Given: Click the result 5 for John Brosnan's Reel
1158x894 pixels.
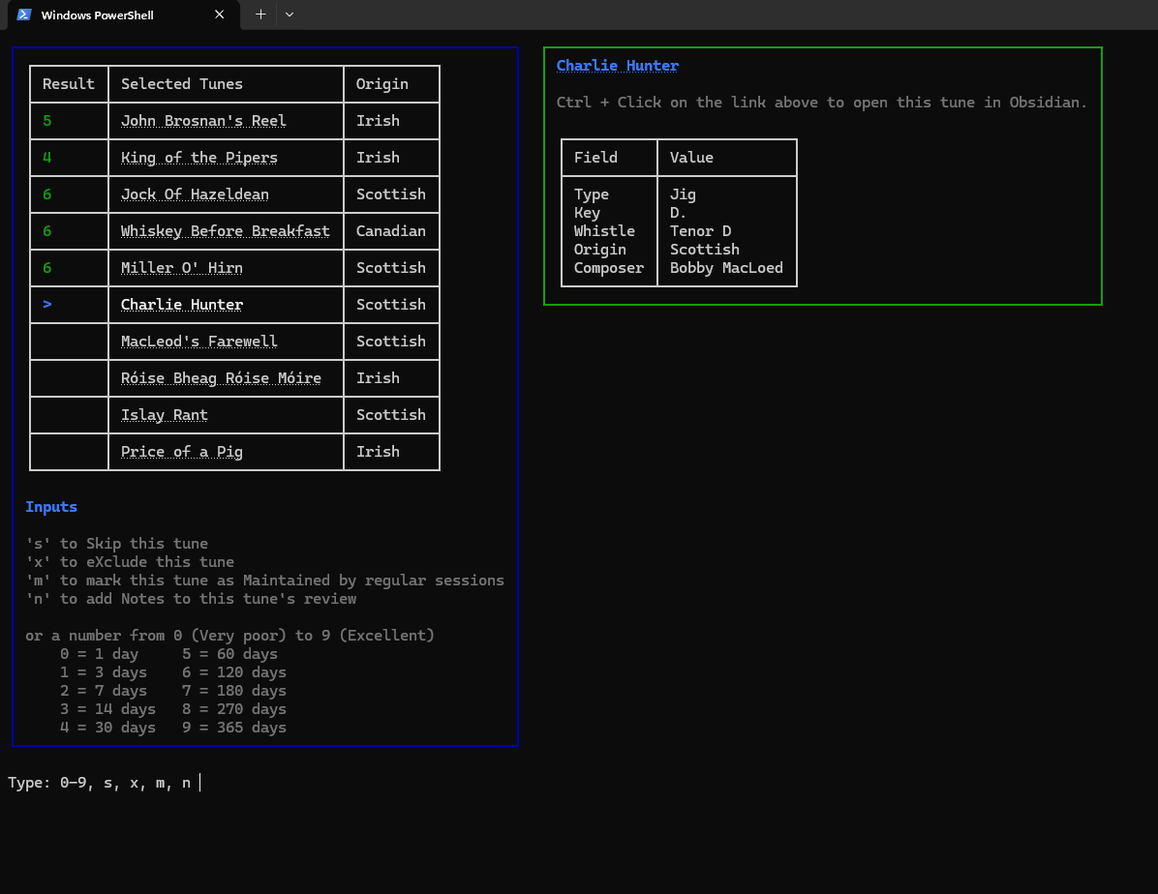Looking at the screenshot, I should coord(47,121).
